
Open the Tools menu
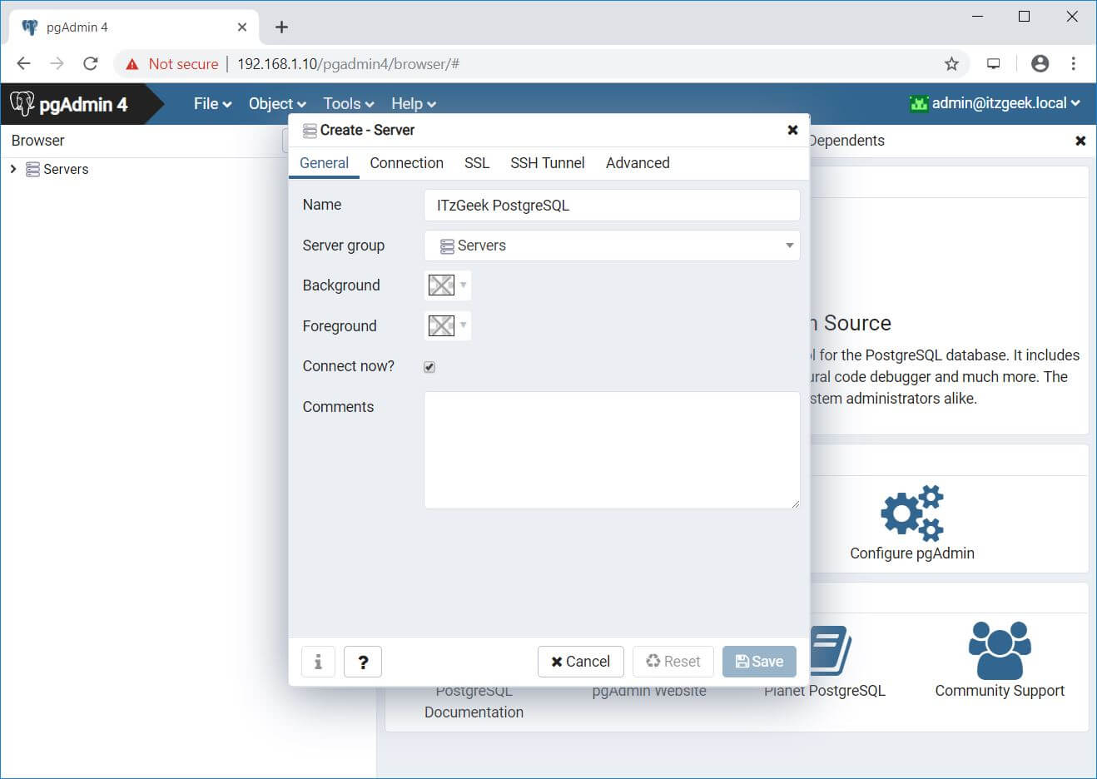point(348,104)
